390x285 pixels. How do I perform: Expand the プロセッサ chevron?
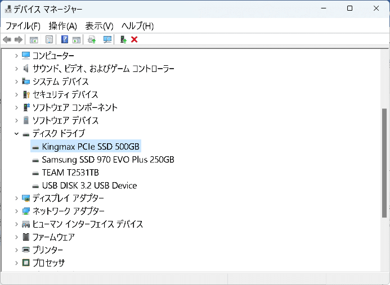tap(16, 263)
